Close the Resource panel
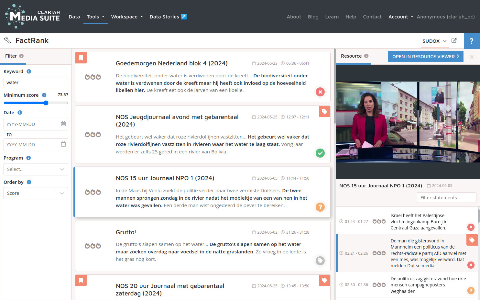 pyautogui.click(x=472, y=57)
